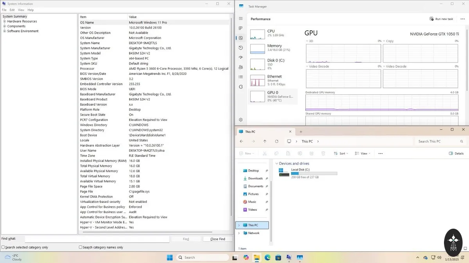Open File menu in System Information
This screenshot has height=263, width=469.
pyautogui.click(x=4, y=10)
